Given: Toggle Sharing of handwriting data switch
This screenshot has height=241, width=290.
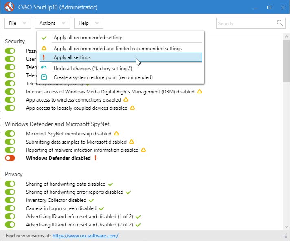Looking at the screenshot, I should tap(10, 184).
